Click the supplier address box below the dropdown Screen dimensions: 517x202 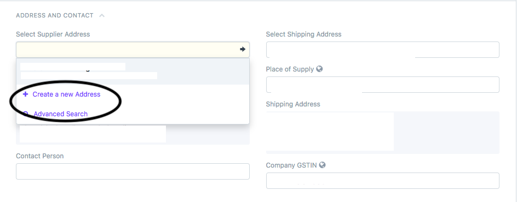133,134
